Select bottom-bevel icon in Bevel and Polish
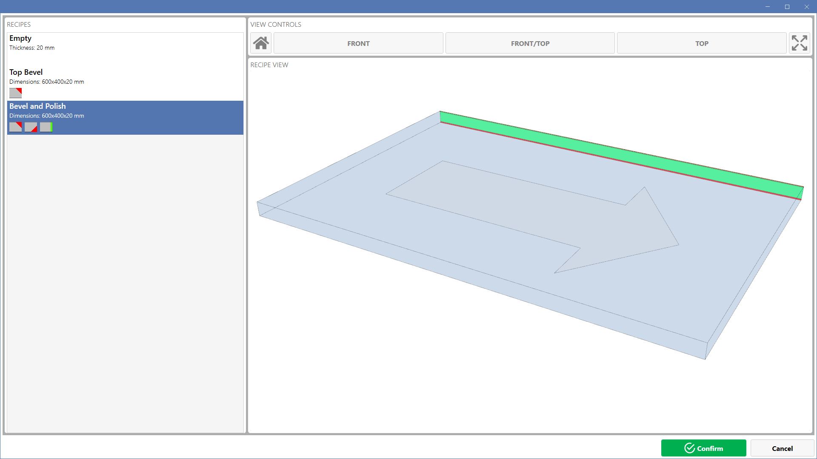Image resolution: width=817 pixels, height=459 pixels. 31,127
